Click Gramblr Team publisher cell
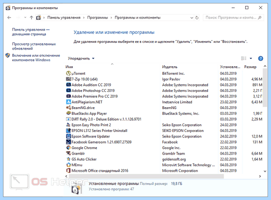Screen dimensions: 271x200 (x=173, y=154)
